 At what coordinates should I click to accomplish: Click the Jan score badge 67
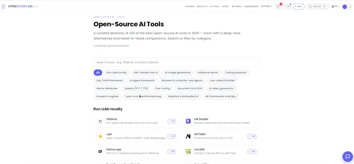click(x=172, y=136)
